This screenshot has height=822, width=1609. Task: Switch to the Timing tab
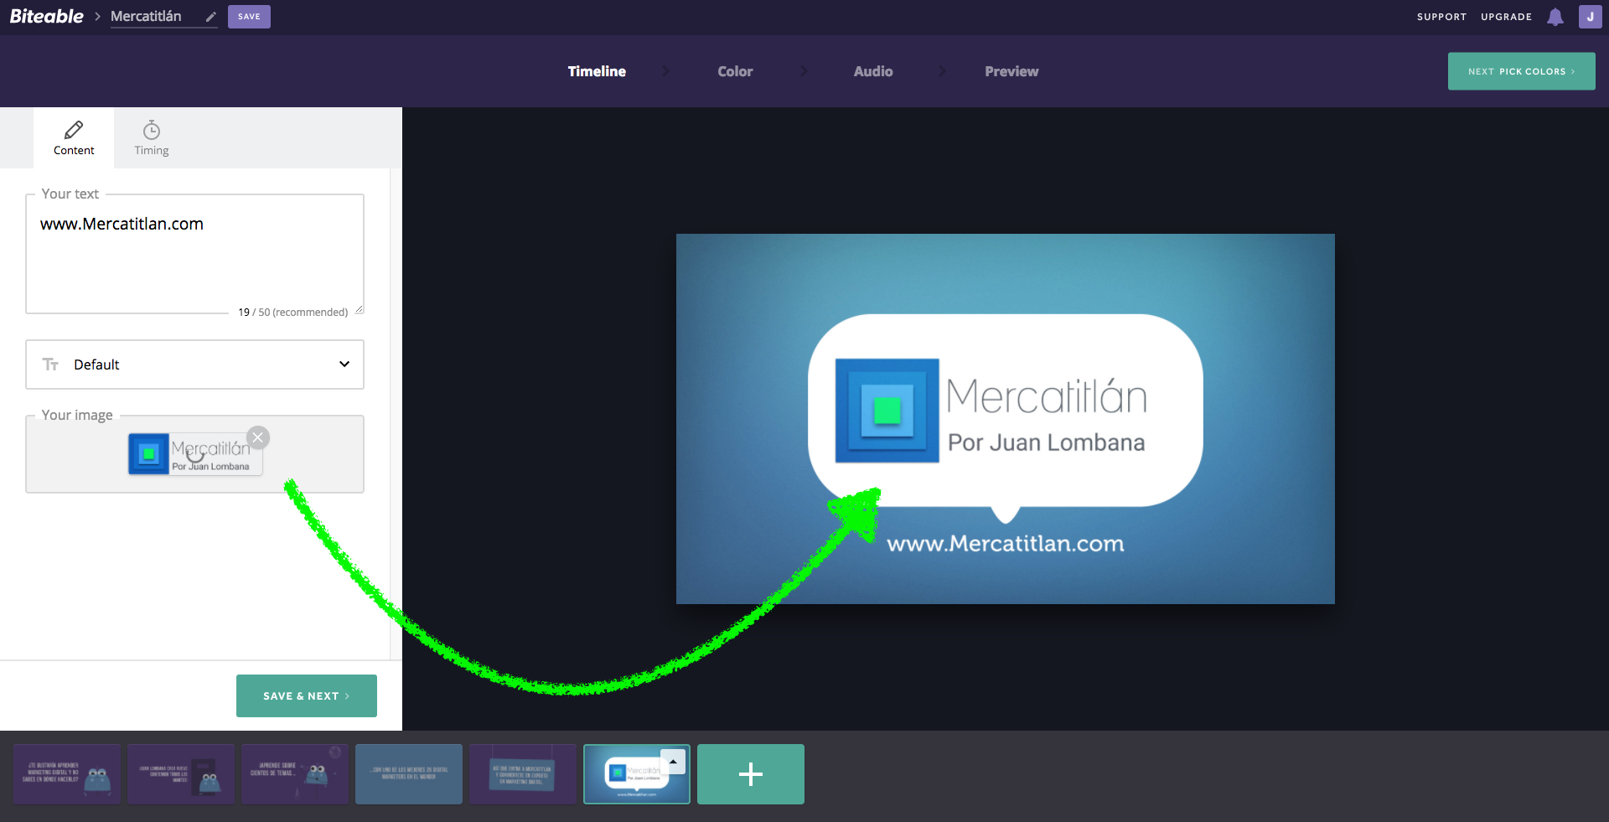coord(152,138)
